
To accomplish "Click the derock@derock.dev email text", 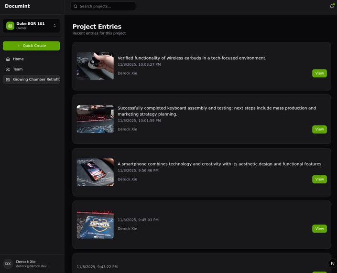I will click(32, 266).
